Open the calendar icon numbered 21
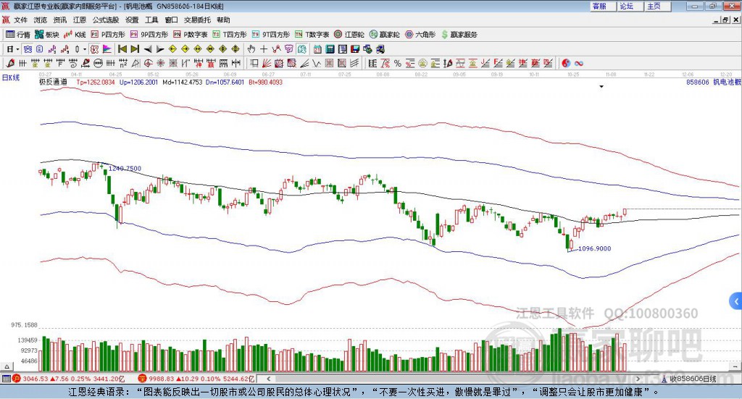 pyautogui.click(x=317, y=49)
